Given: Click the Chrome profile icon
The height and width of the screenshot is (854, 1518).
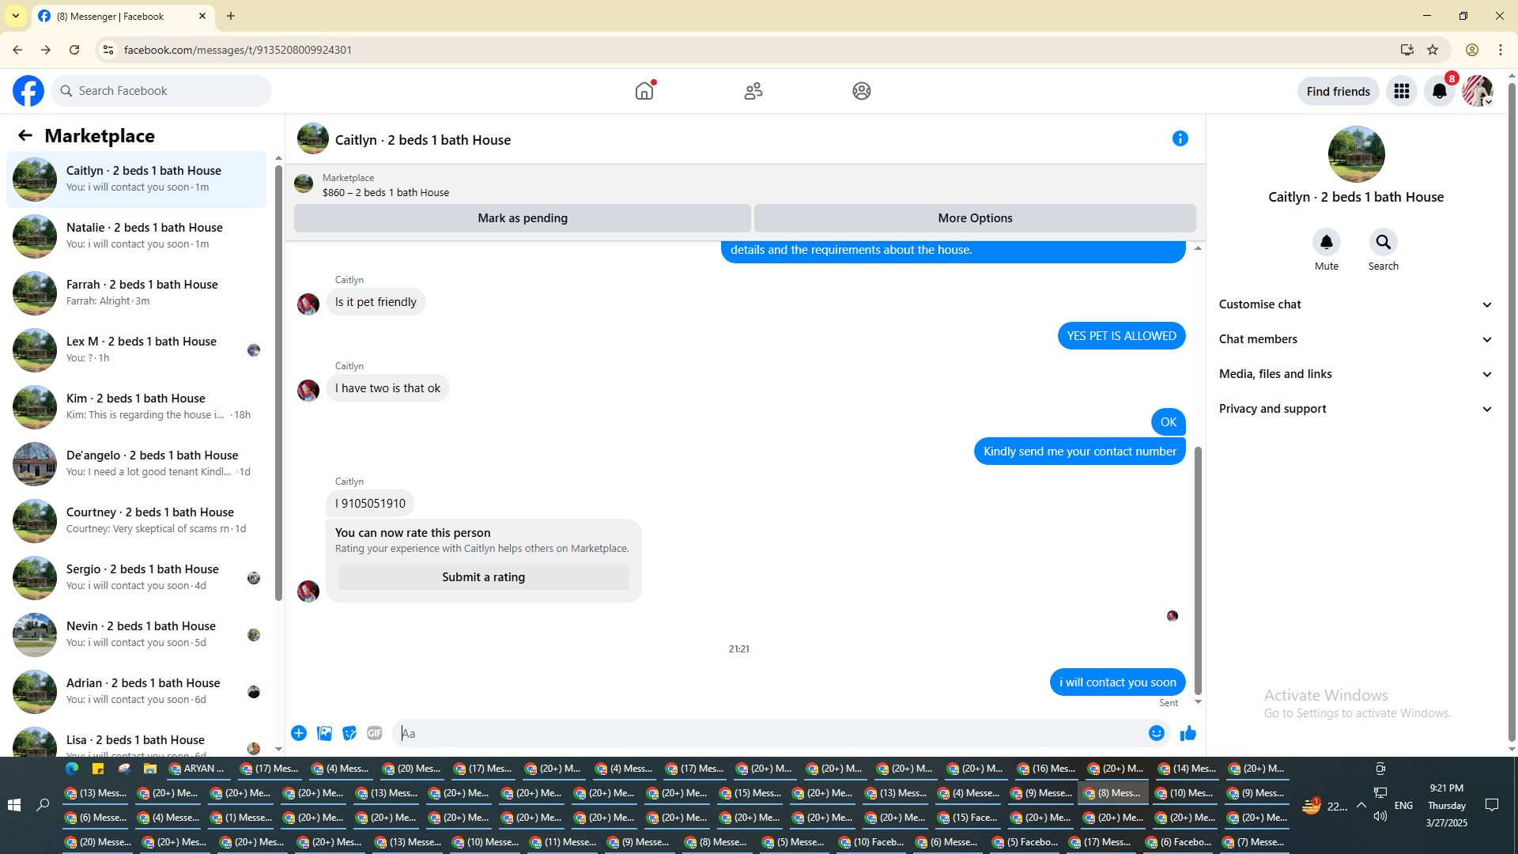Looking at the screenshot, I should click(1471, 50).
